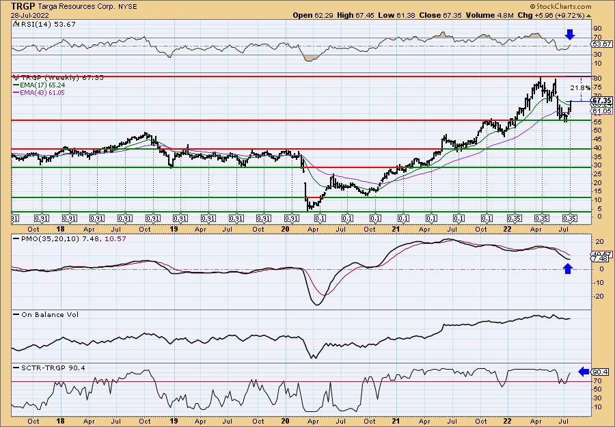615x427 pixels.
Task: Click the Open 62.29 value
Action: coord(314,15)
